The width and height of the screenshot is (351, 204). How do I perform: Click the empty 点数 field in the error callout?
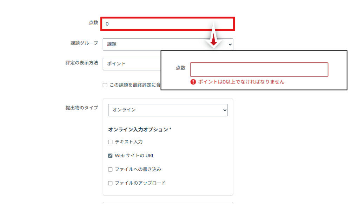coord(259,69)
